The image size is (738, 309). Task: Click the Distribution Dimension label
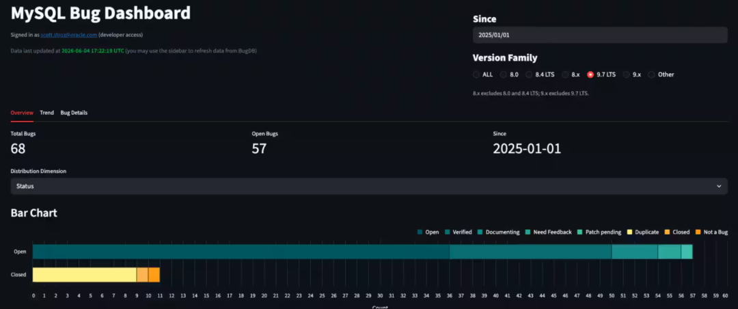click(38, 171)
